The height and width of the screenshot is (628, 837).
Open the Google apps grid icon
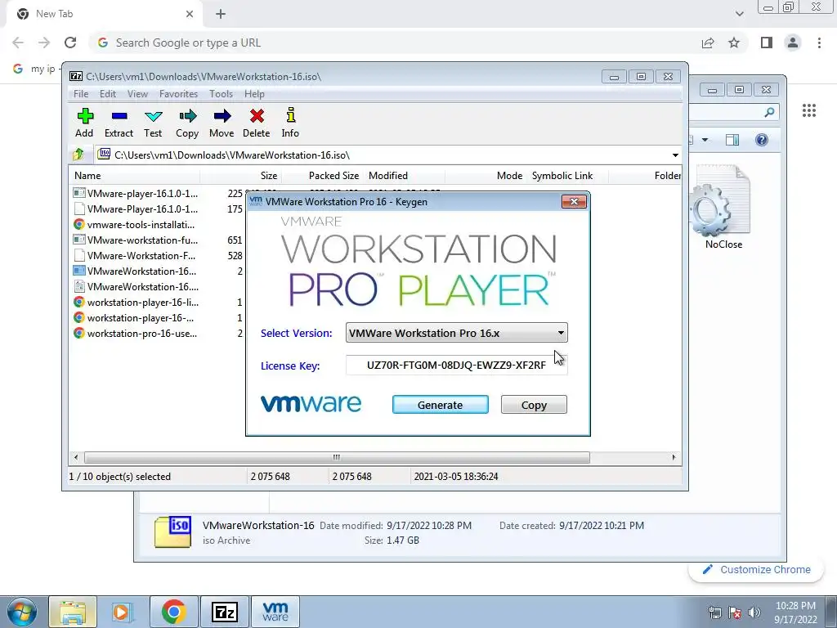pos(809,110)
